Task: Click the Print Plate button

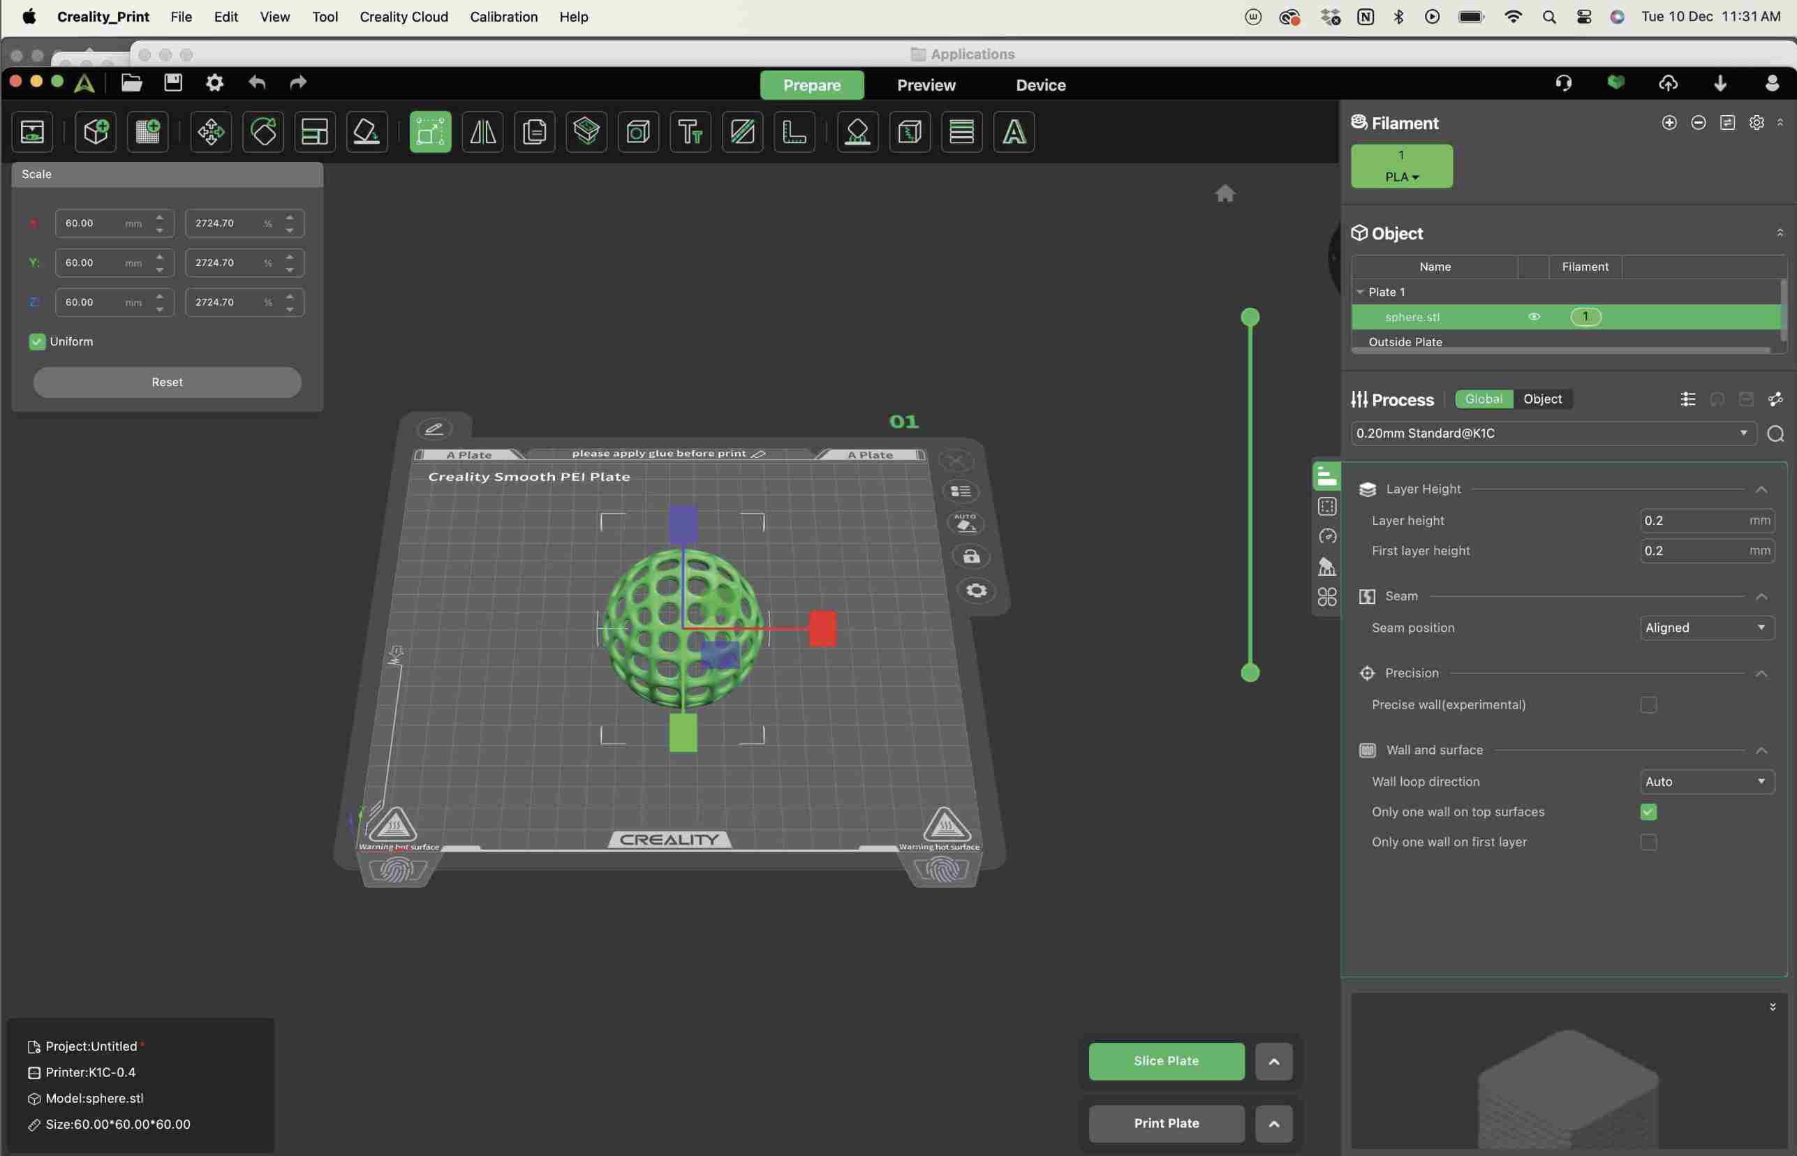Action: click(1167, 1124)
